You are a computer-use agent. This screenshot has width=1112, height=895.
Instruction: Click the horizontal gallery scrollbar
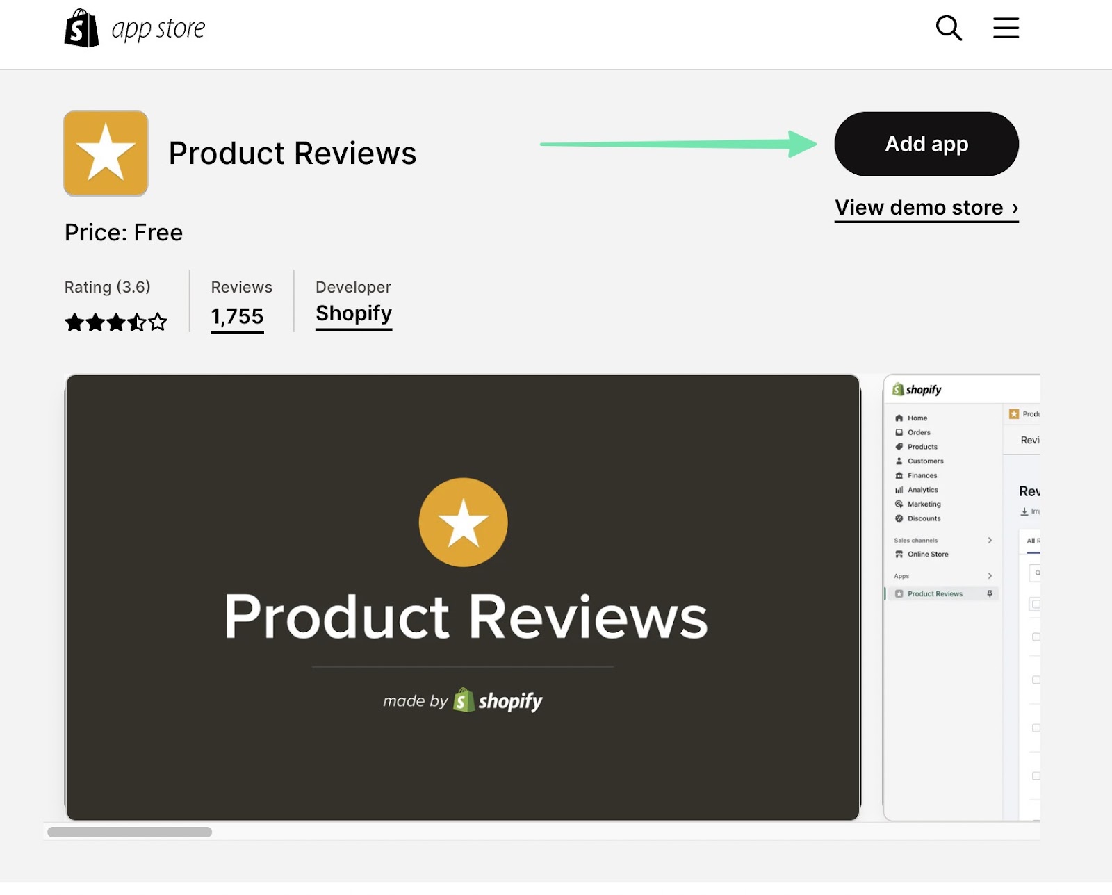tap(129, 832)
